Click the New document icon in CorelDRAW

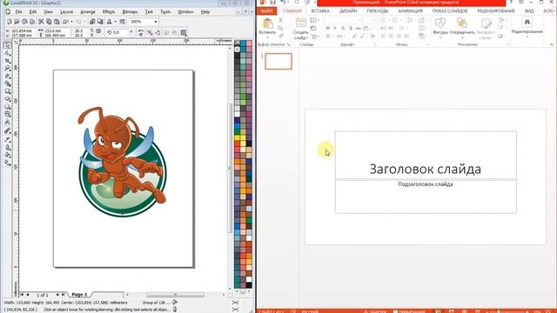[x=10, y=22]
